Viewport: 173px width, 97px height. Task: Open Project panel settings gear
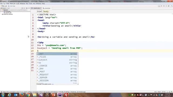(x=27, y=8)
